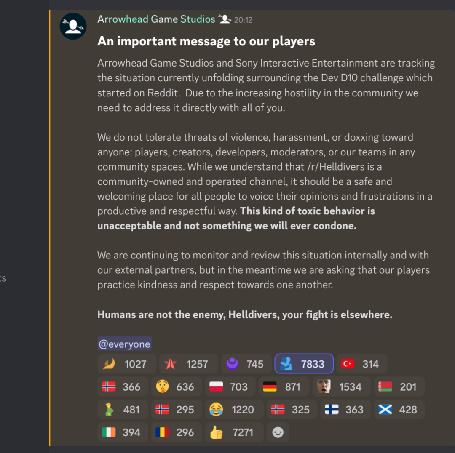Click the Arrowhead Game Studios username
Image resolution: width=455 pixels, height=453 pixels.
point(156,19)
